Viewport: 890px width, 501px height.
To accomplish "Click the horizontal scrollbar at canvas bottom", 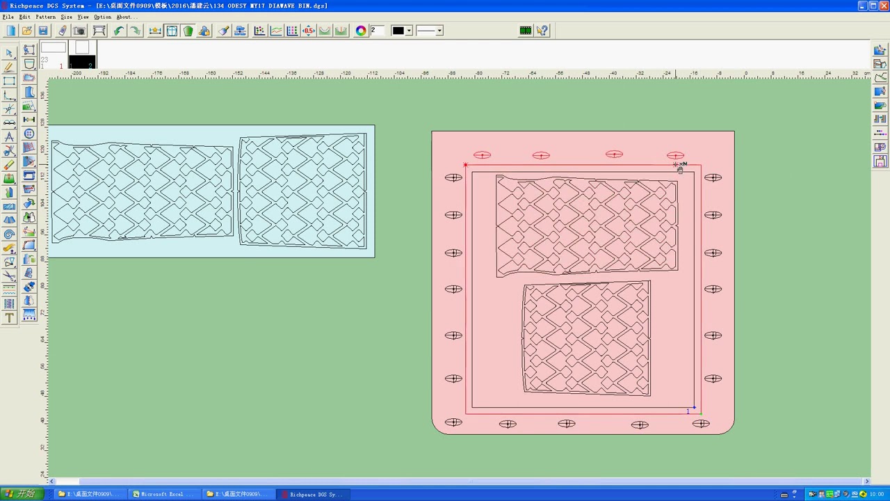I will [459, 481].
